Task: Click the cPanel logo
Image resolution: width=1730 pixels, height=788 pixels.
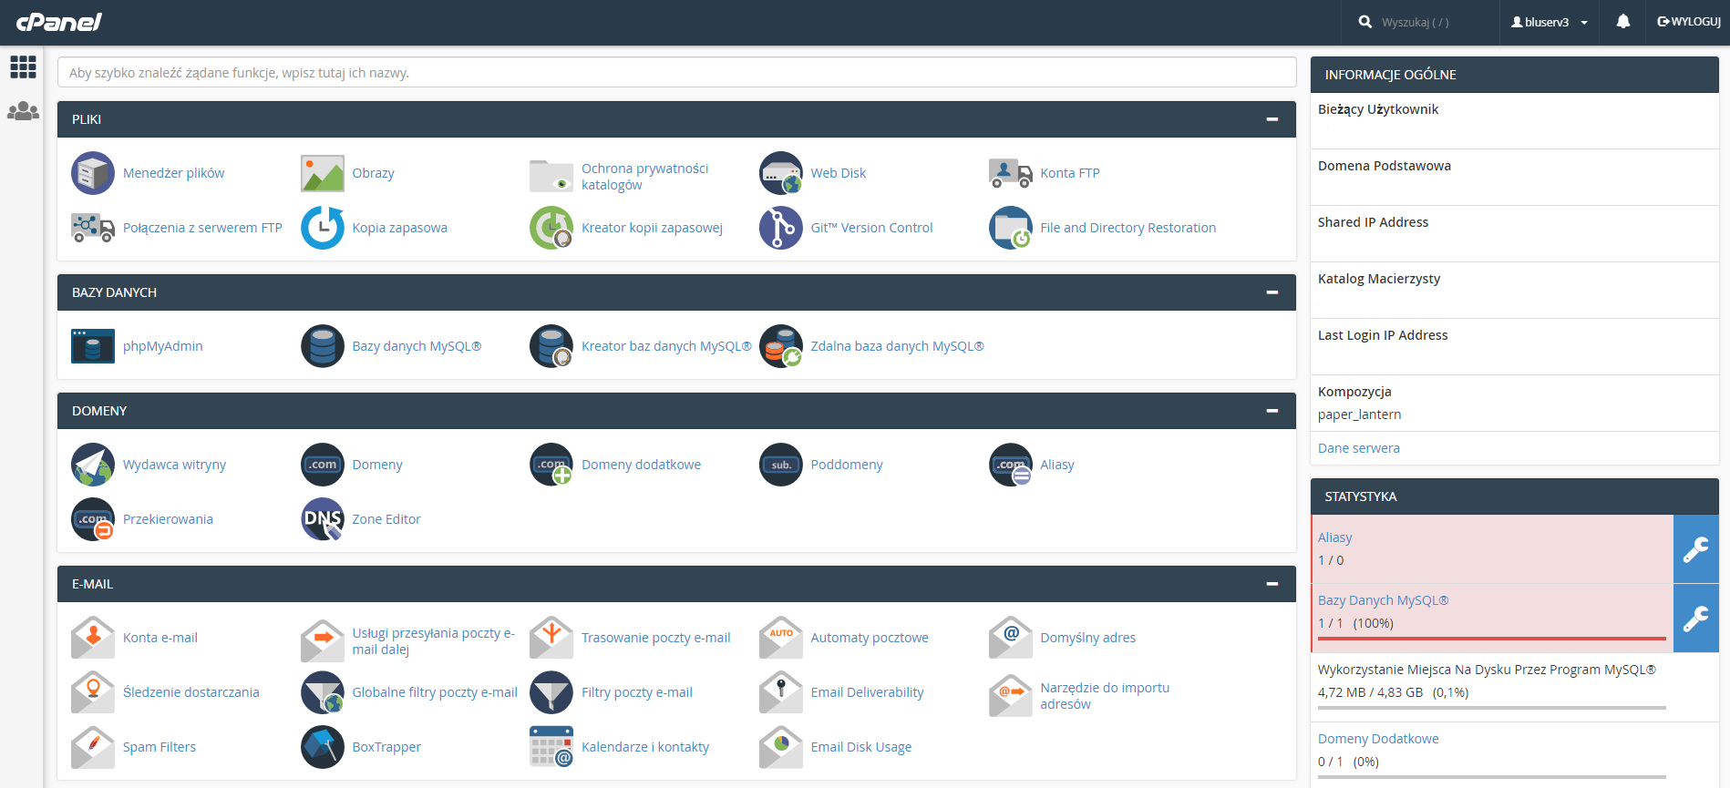Action: (x=59, y=22)
